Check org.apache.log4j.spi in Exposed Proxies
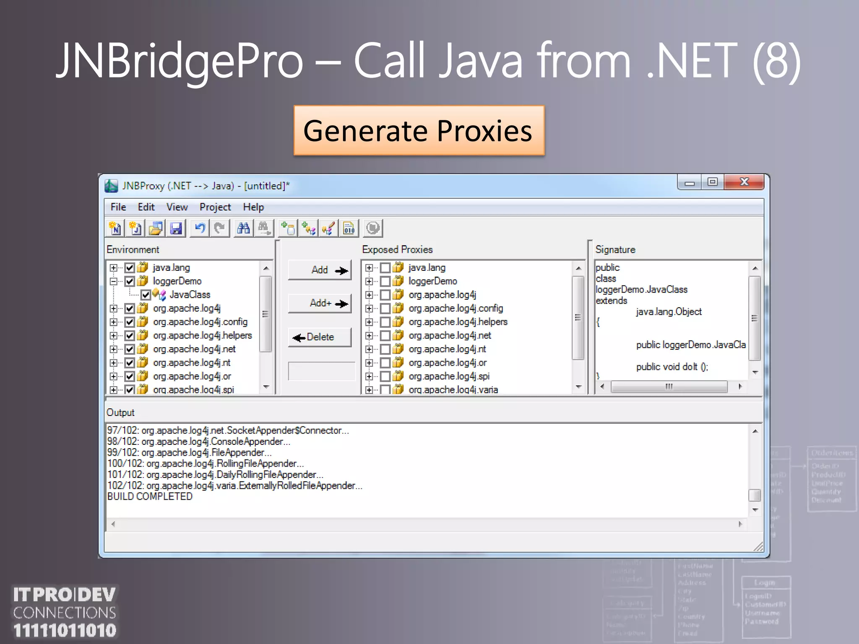The image size is (859, 644). point(385,376)
